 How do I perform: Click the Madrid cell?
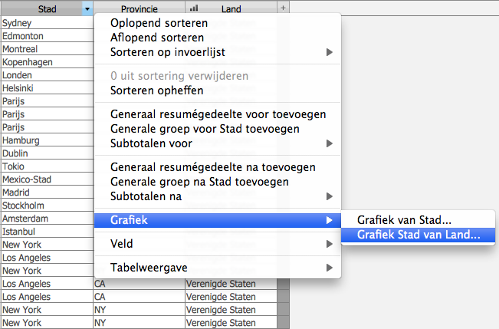tap(47, 192)
